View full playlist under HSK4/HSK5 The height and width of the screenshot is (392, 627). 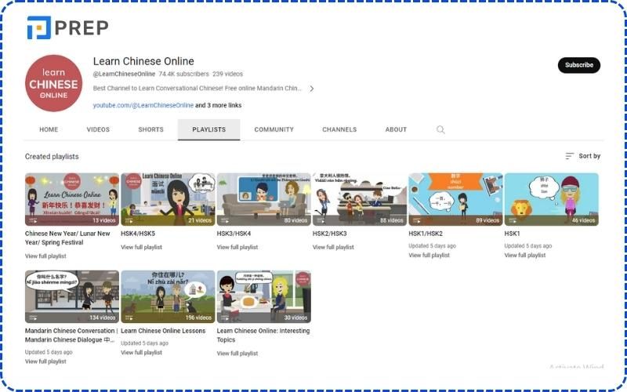point(142,247)
